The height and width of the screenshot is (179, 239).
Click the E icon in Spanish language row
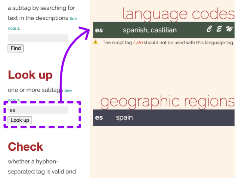pos(219,29)
